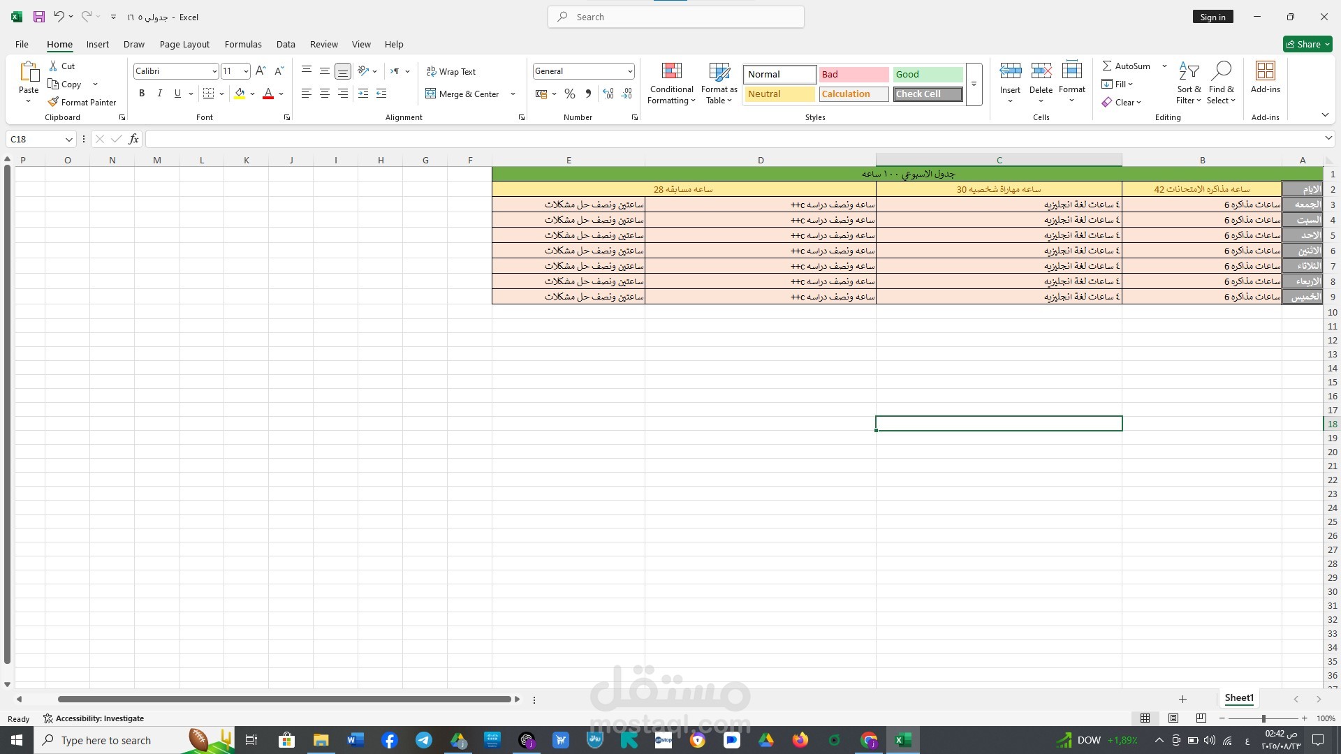Toggle Italic formatting

click(x=159, y=94)
